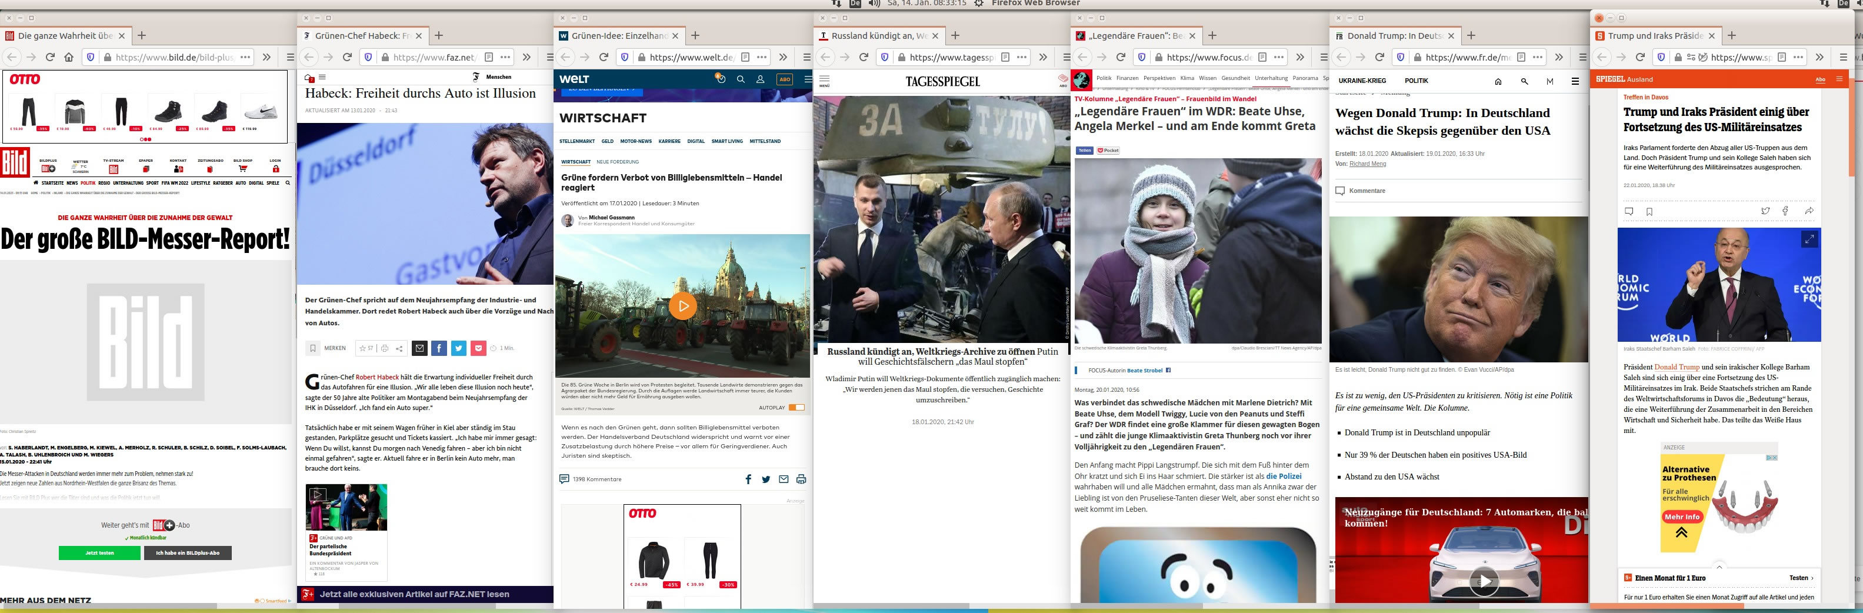
Task: Toggle reader view in Focus address bar
Action: coord(1262,57)
